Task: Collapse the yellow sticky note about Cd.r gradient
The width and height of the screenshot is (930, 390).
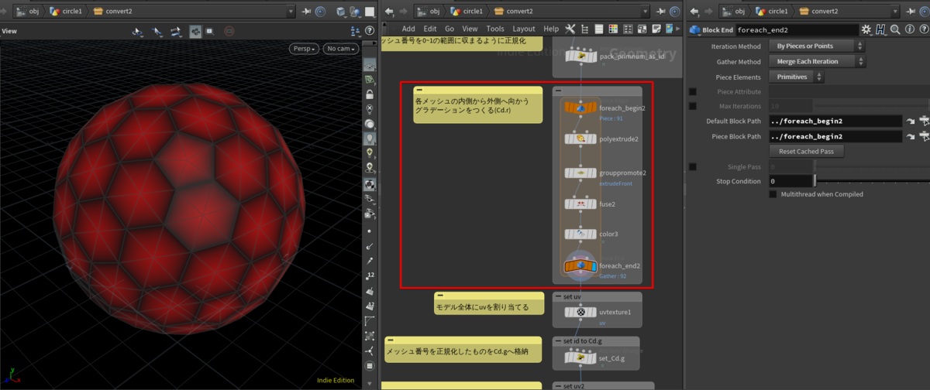Action: (x=419, y=91)
